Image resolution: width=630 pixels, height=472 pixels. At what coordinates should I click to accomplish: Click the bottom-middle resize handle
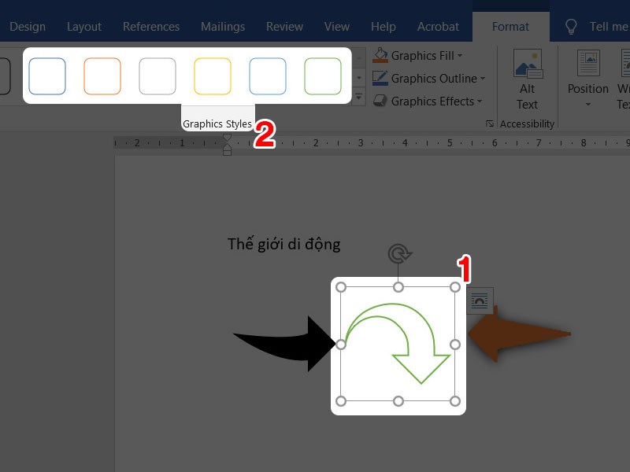pos(398,401)
